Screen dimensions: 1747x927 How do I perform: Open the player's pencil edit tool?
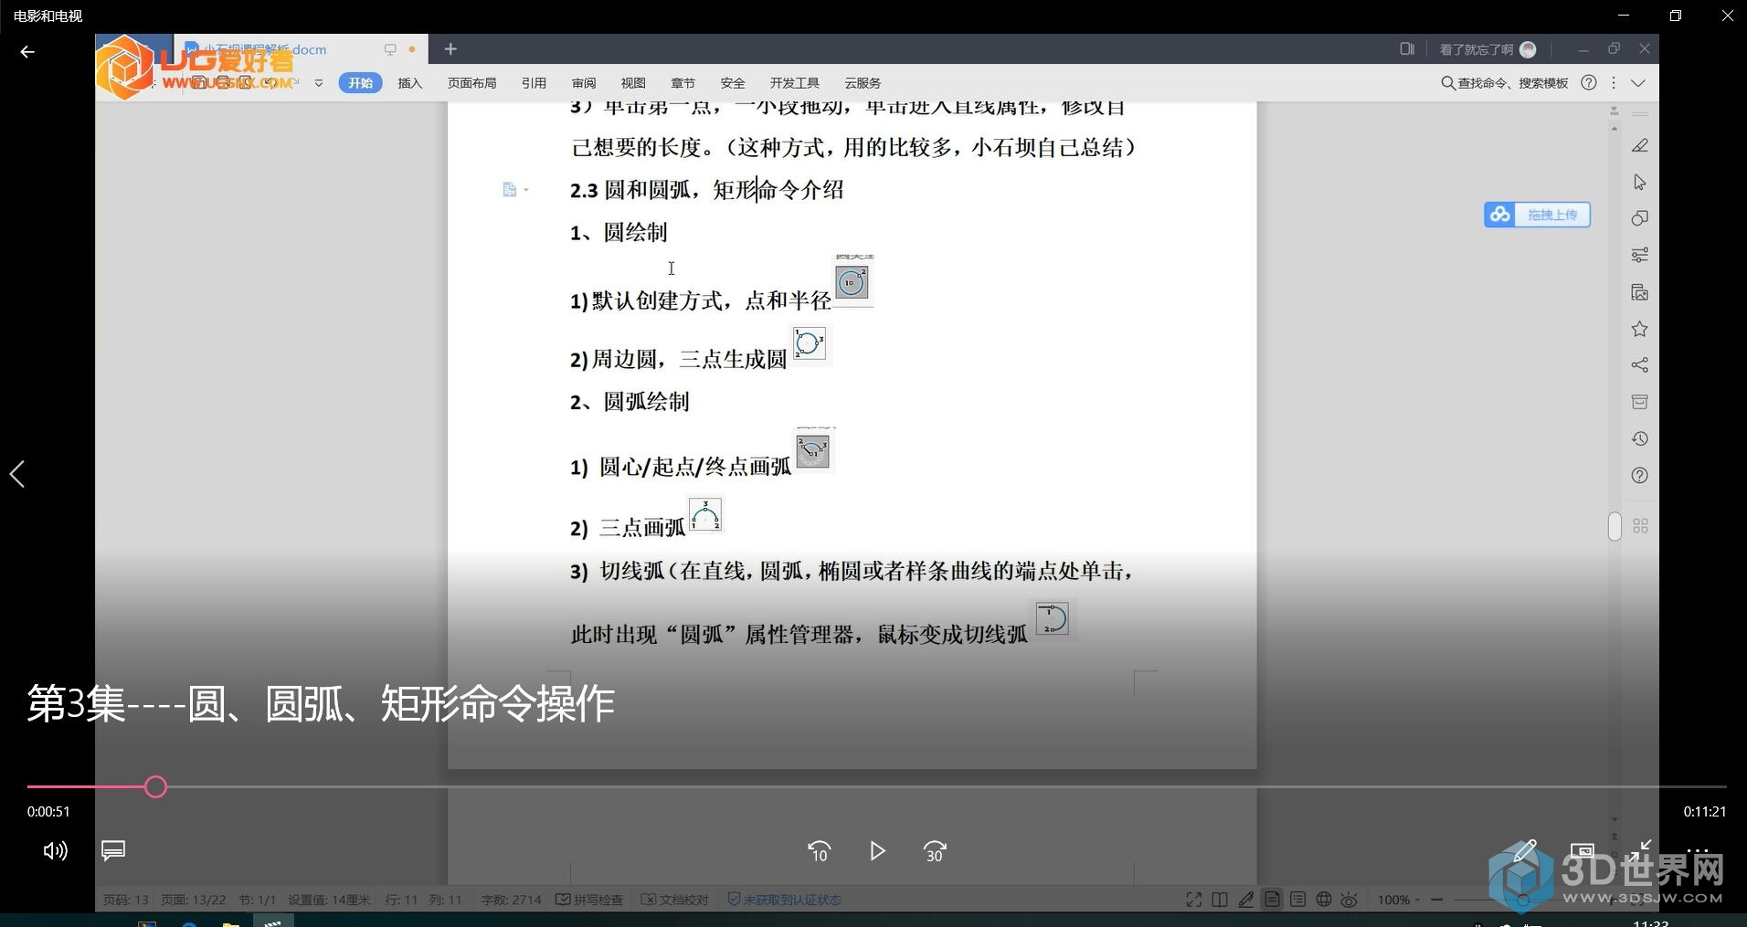[x=1524, y=851]
